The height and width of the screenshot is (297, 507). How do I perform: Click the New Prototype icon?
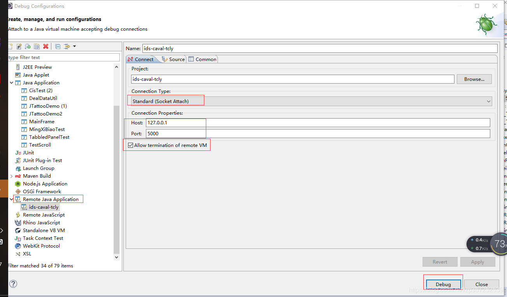point(19,46)
